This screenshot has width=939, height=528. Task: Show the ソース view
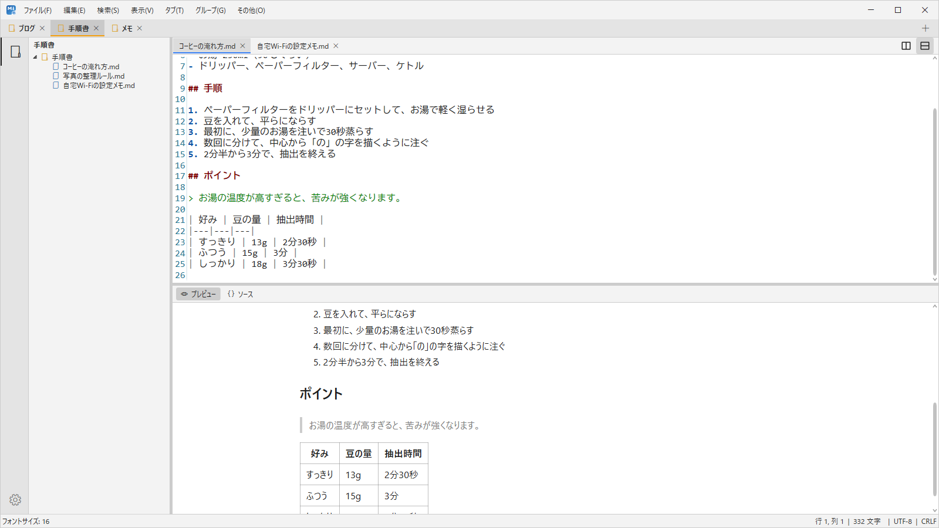pos(240,294)
